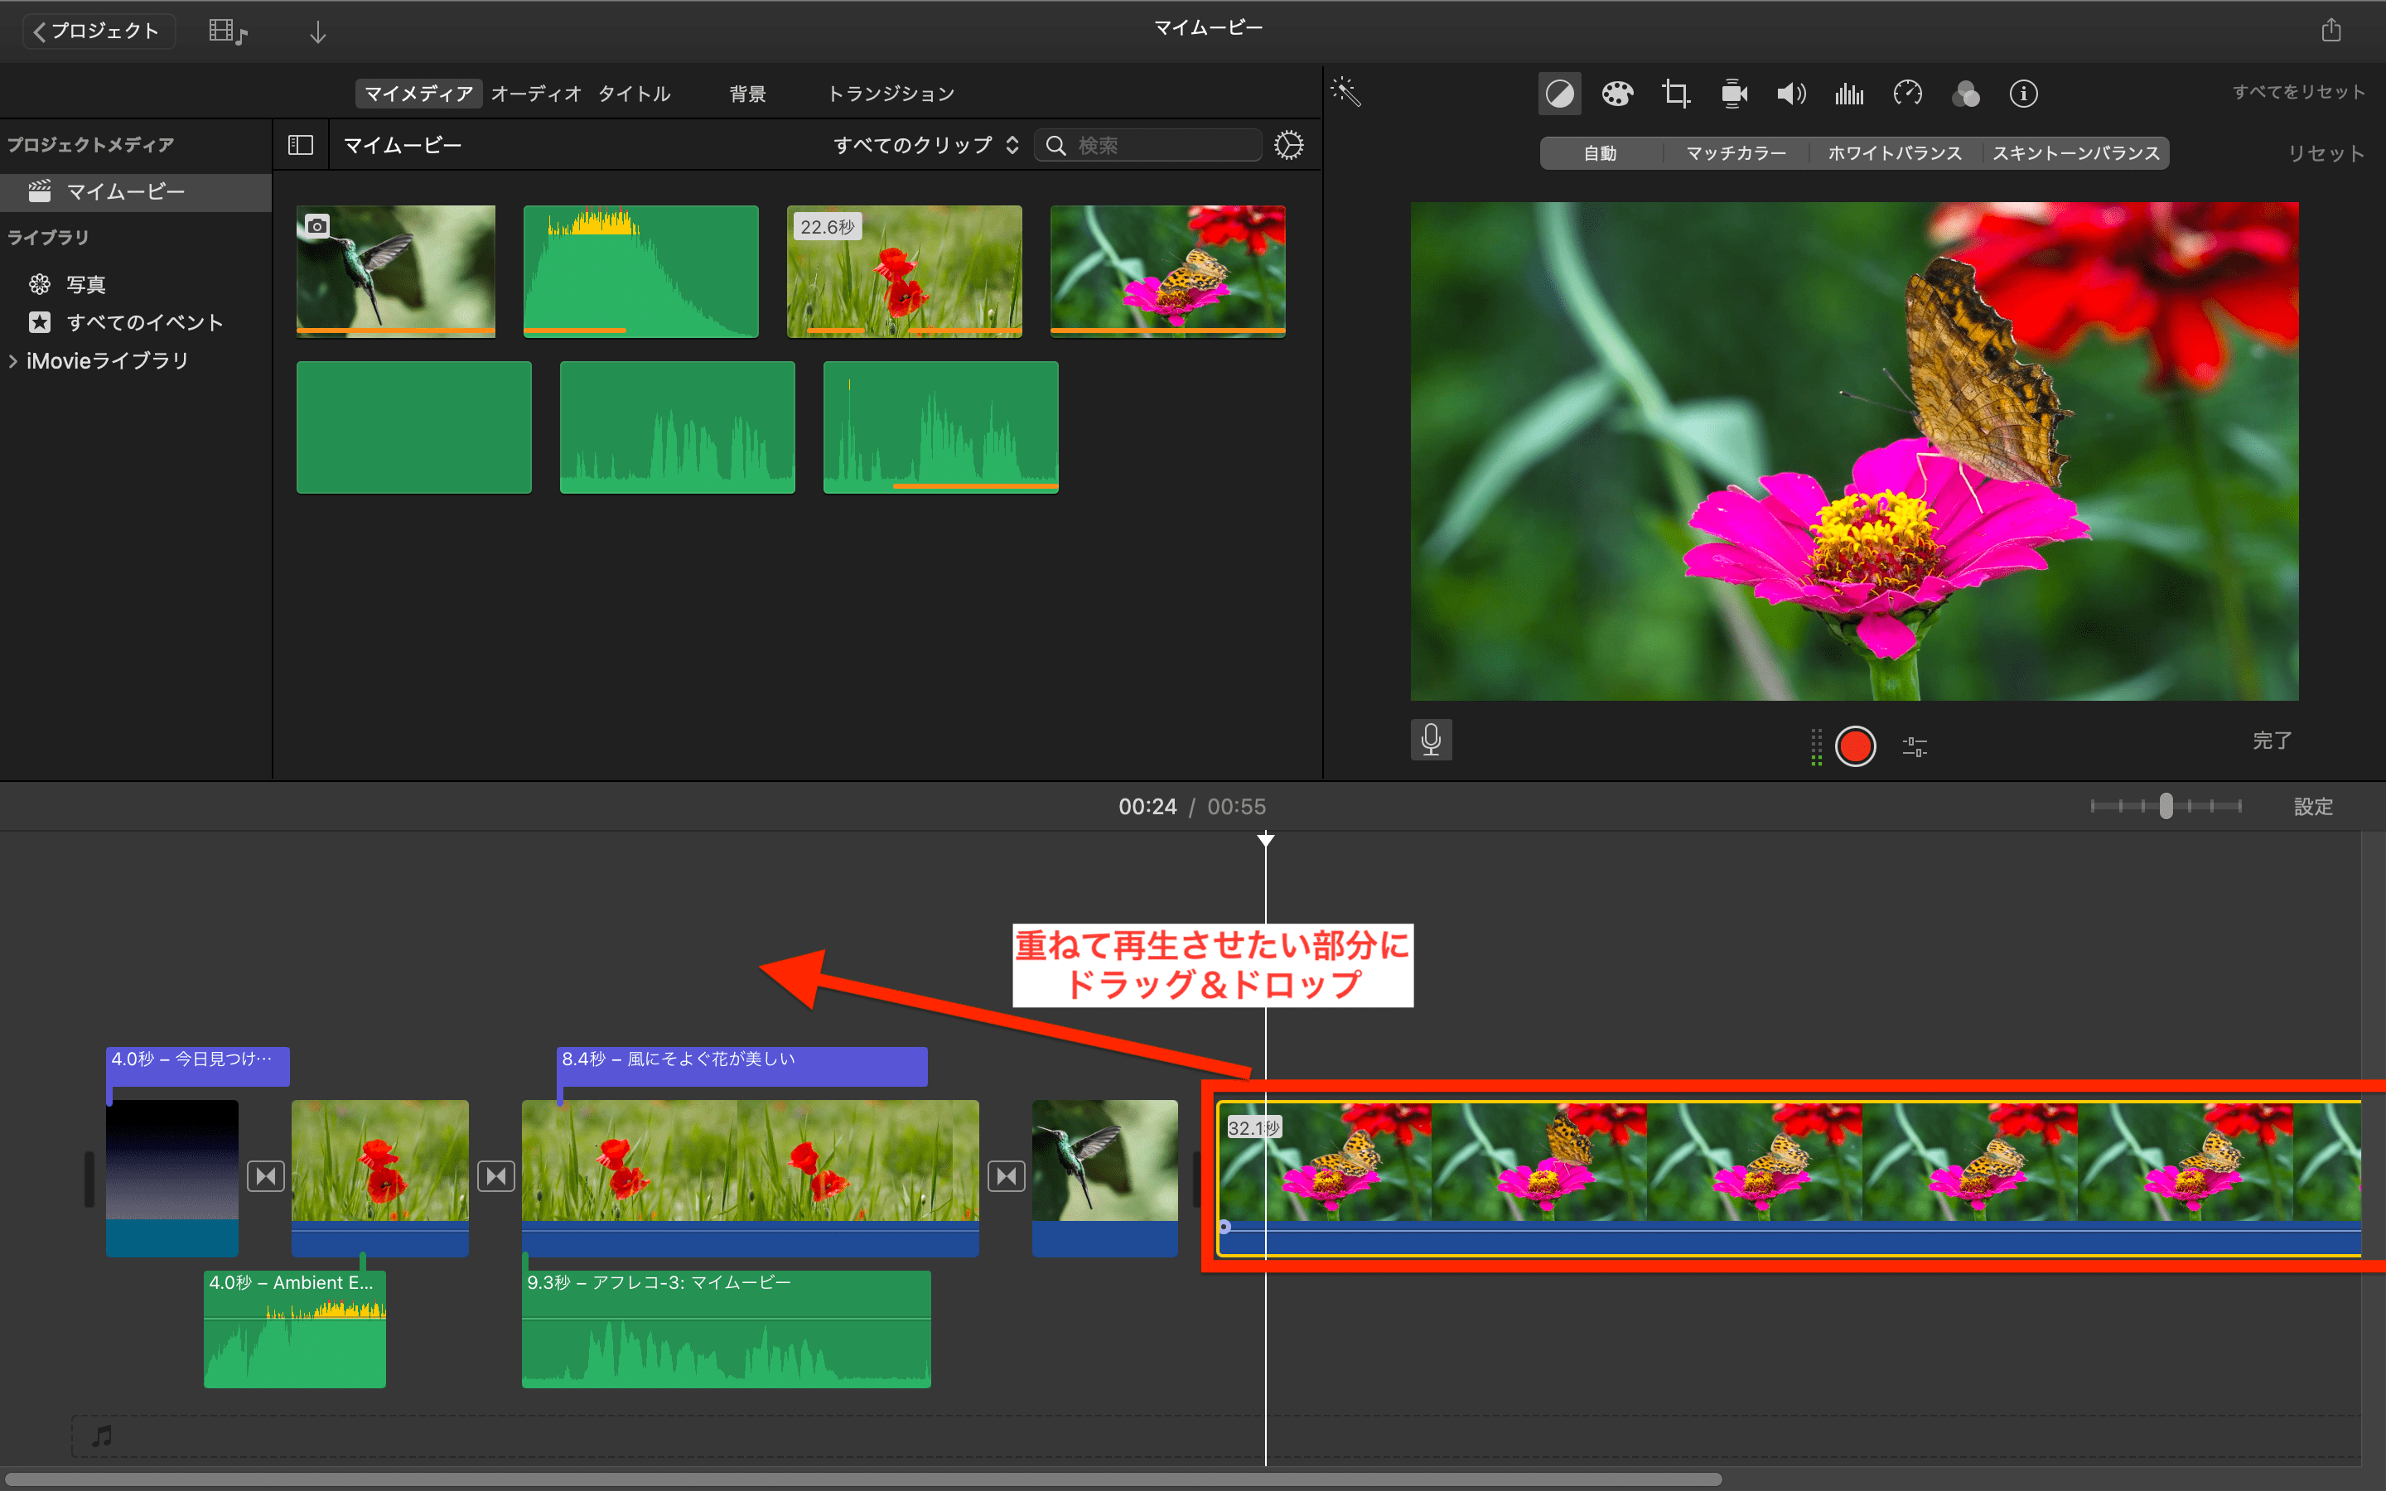Select the 9.3秒 アフレコ-3 audio clip
The width and height of the screenshot is (2386, 1491).
pyautogui.click(x=726, y=1329)
